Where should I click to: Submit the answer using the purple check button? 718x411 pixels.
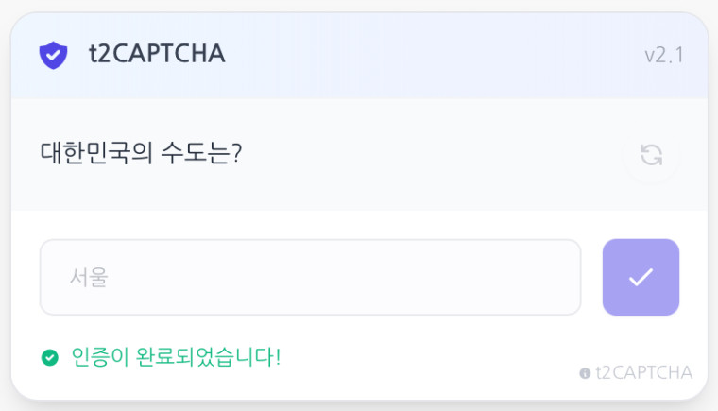641,277
